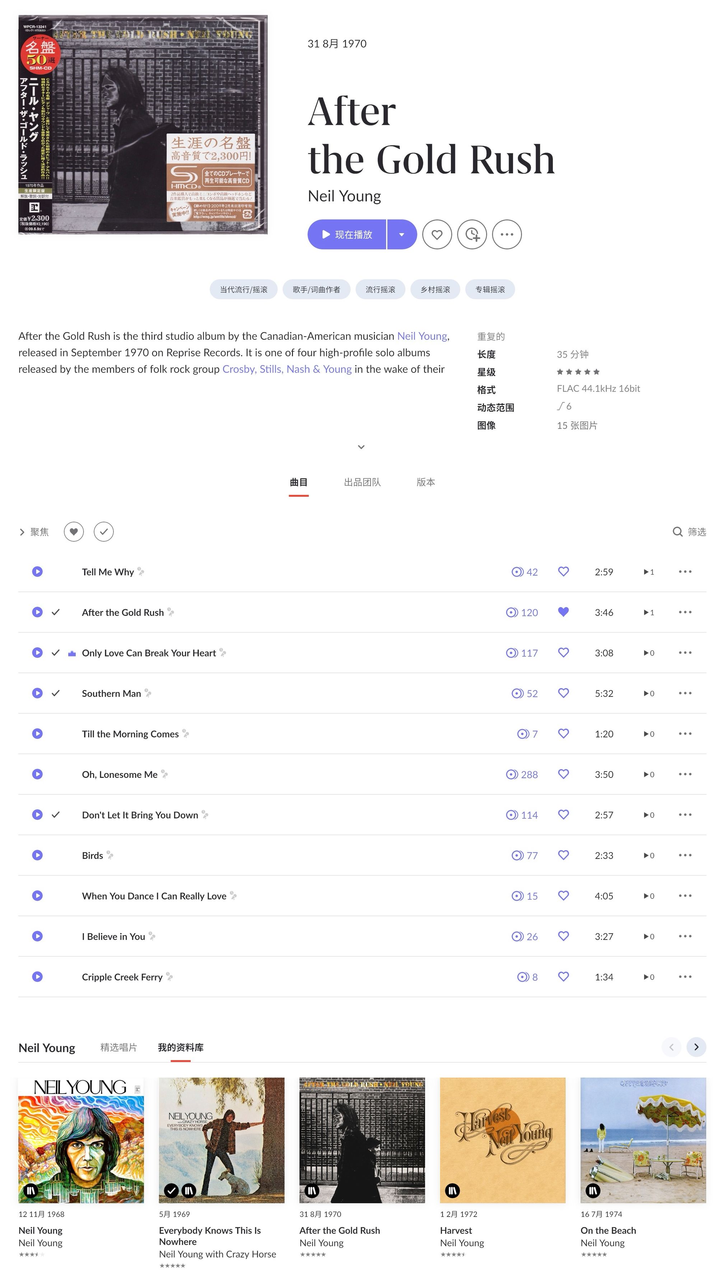Show previous albums in Neil Young carousel
The height and width of the screenshot is (1274, 718).
click(672, 1047)
